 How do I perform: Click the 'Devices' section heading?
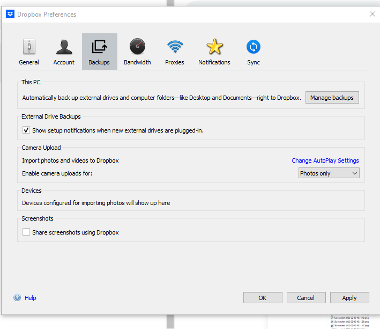(32, 191)
